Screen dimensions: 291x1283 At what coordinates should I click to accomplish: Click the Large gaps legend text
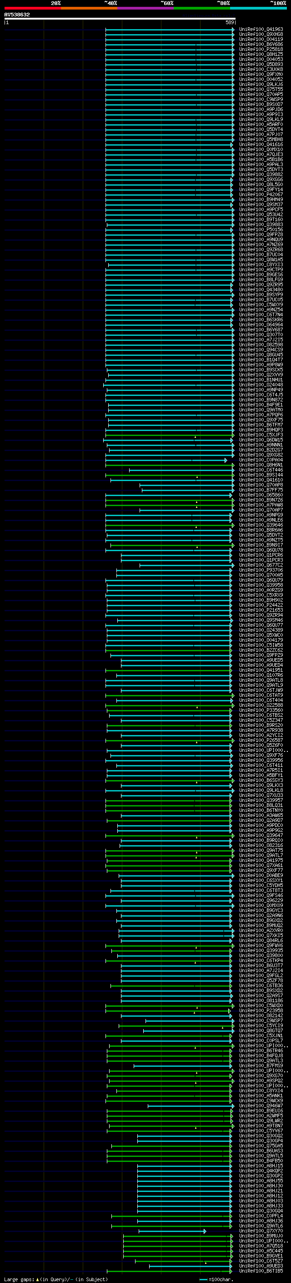[56, 1279]
